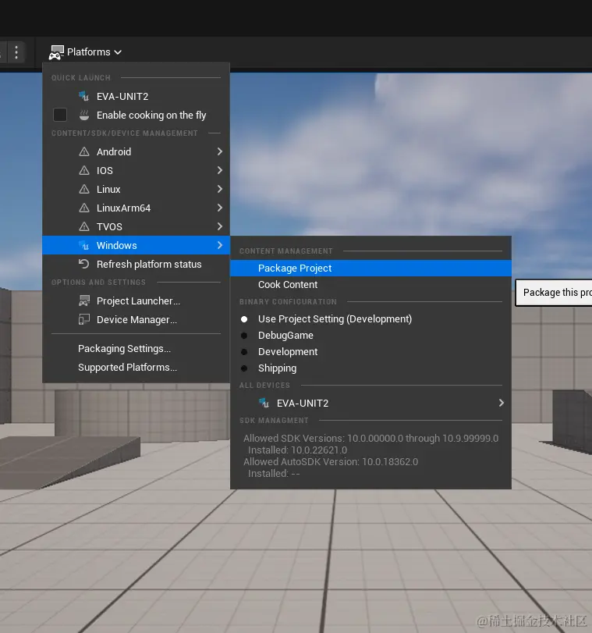Viewport: 592px width, 633px height.
Task: Open Project Launcher...
Action: click(136, 300)
